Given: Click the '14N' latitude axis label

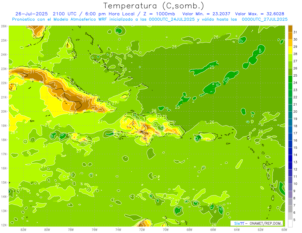Looking at the screenshot, I should (4, 197).
